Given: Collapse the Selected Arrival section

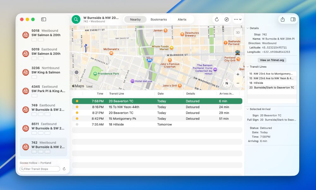Looking at the screenshot, I should [248, 109].
